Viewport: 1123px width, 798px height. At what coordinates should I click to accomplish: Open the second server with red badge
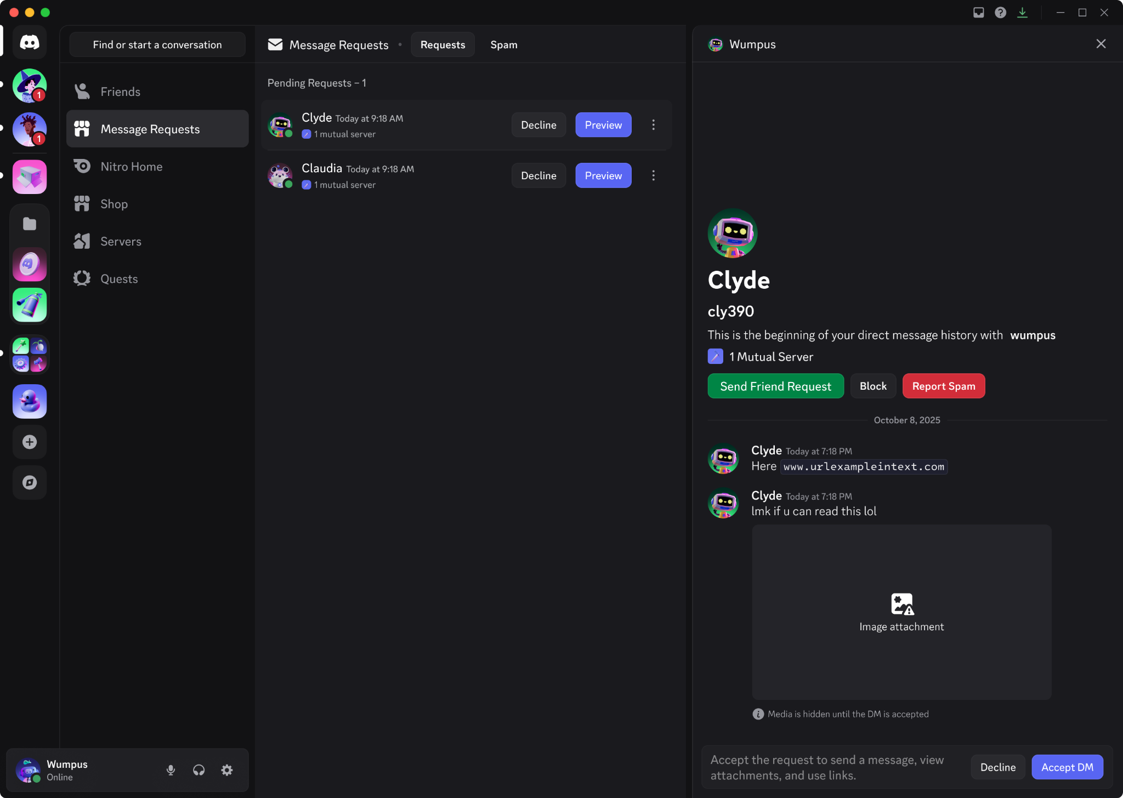pos(30,129)
